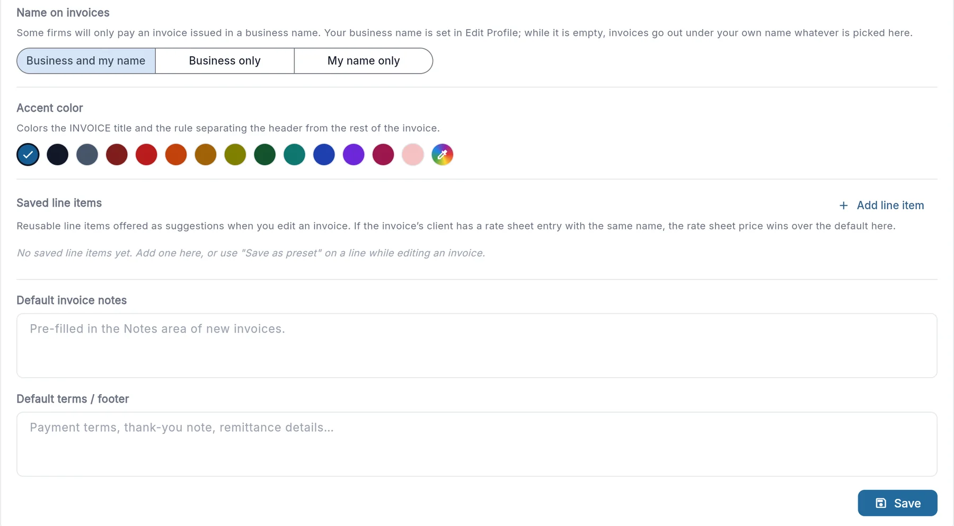Select "Business and my name" option
The width and height of the screenshot is (954, 526).
[x=86, y=61]
